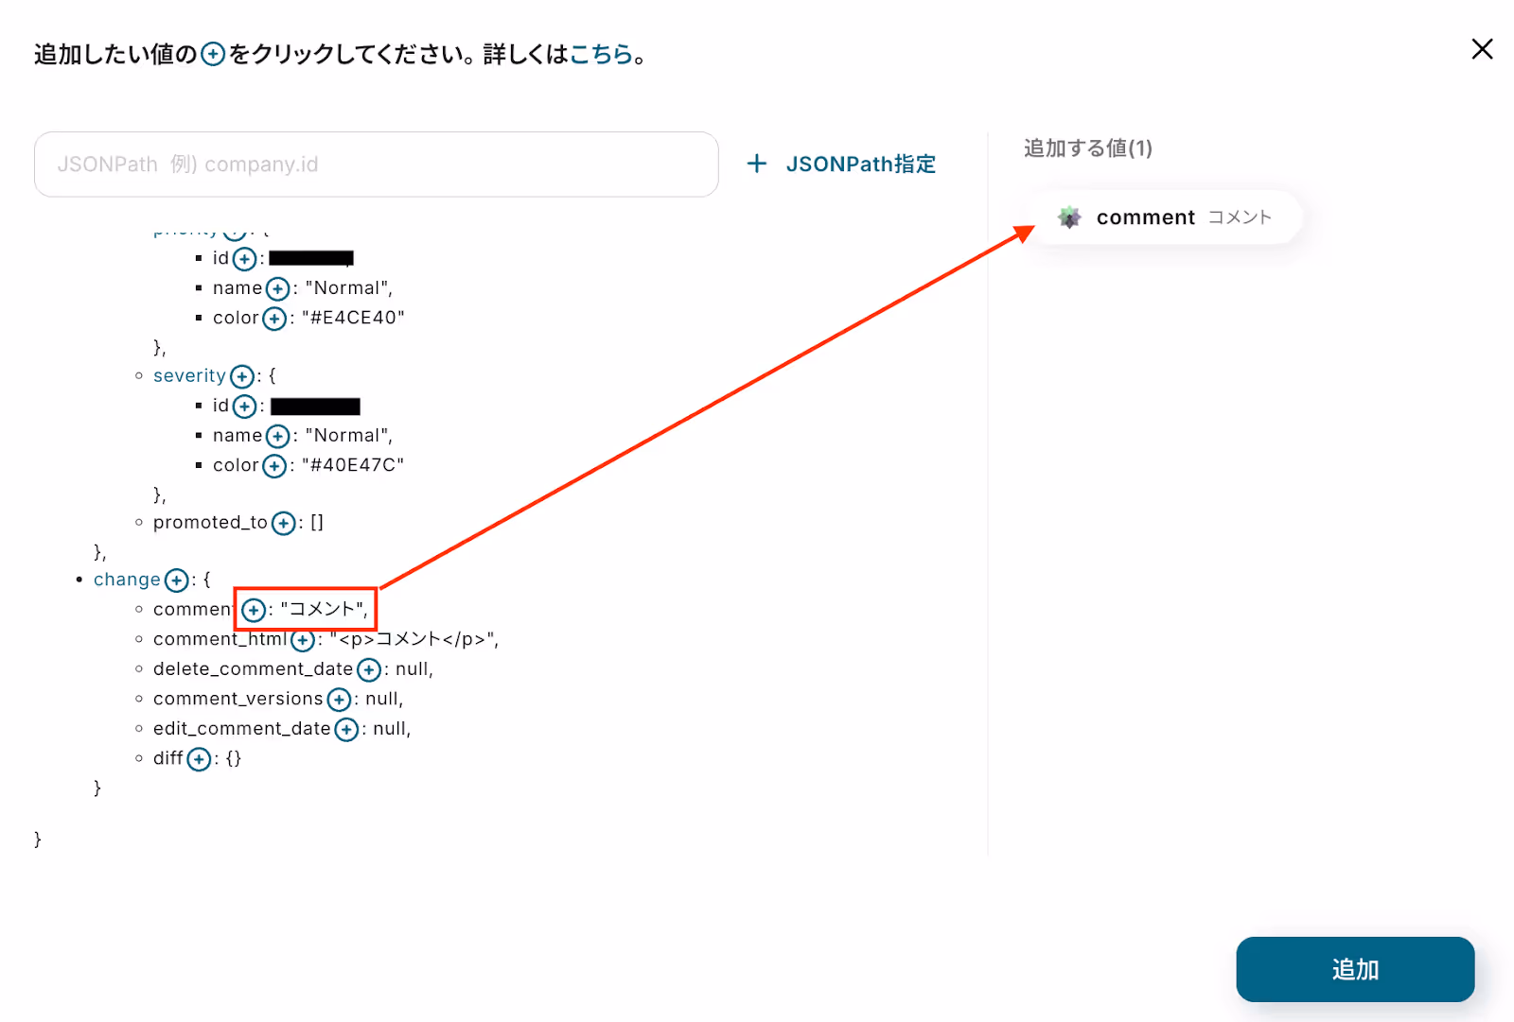Click plus beside color "#40E47C"
The height and width of the screenshot is (1022, 1514).
tap(274, 466)
